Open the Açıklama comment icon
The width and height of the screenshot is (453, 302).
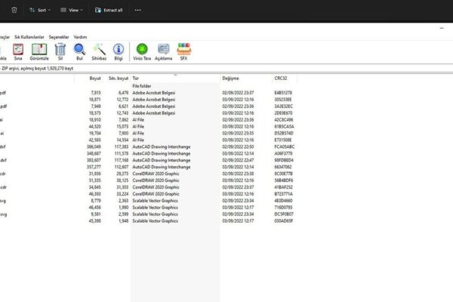[164, 51]
